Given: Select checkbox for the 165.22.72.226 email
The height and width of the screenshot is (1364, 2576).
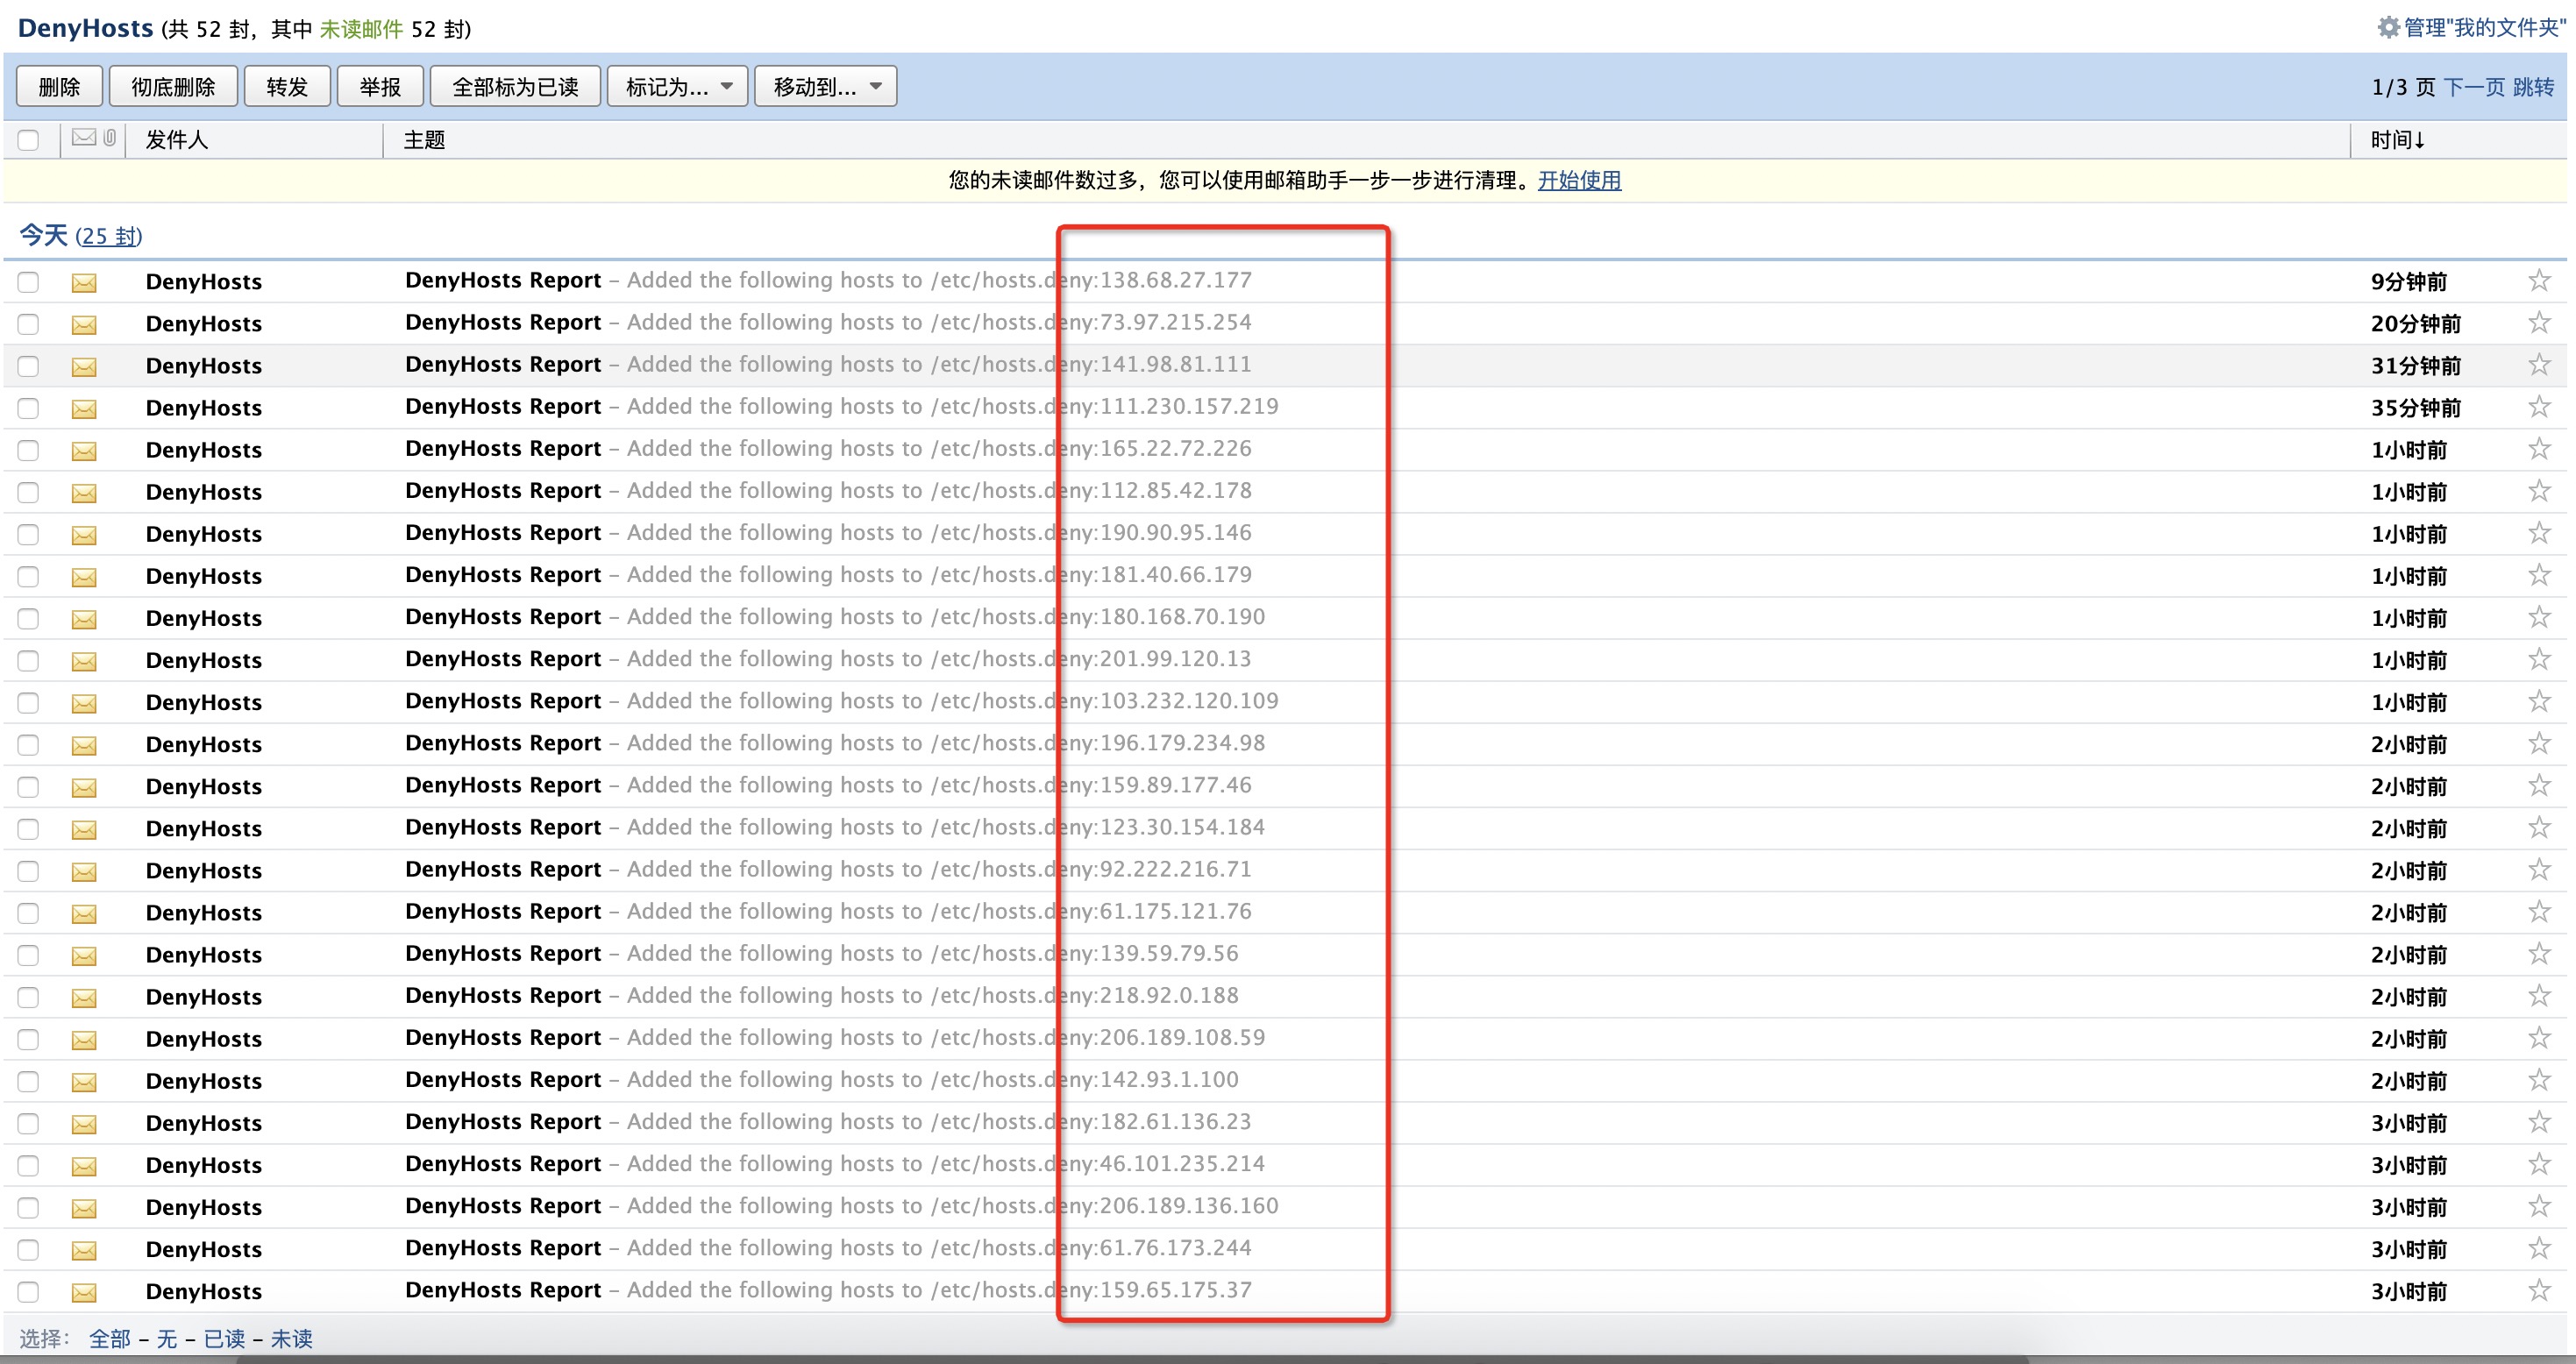Looking at the screenshot, I should pyautogui.click(x=28, y=450).
